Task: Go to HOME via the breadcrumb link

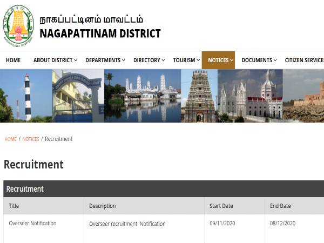Action: point(10,139)
